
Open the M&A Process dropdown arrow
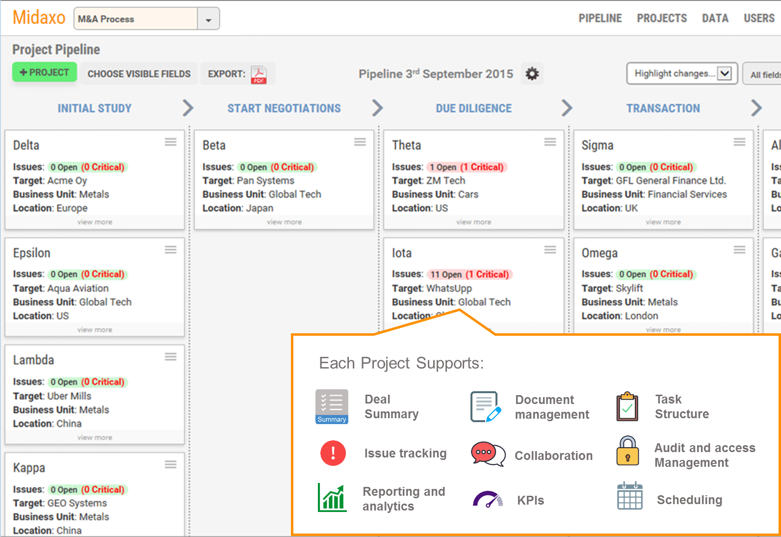point(208,19)
